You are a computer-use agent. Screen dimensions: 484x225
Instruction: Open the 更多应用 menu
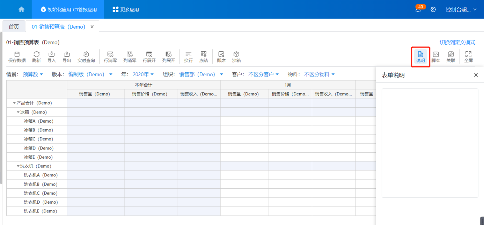126,9
